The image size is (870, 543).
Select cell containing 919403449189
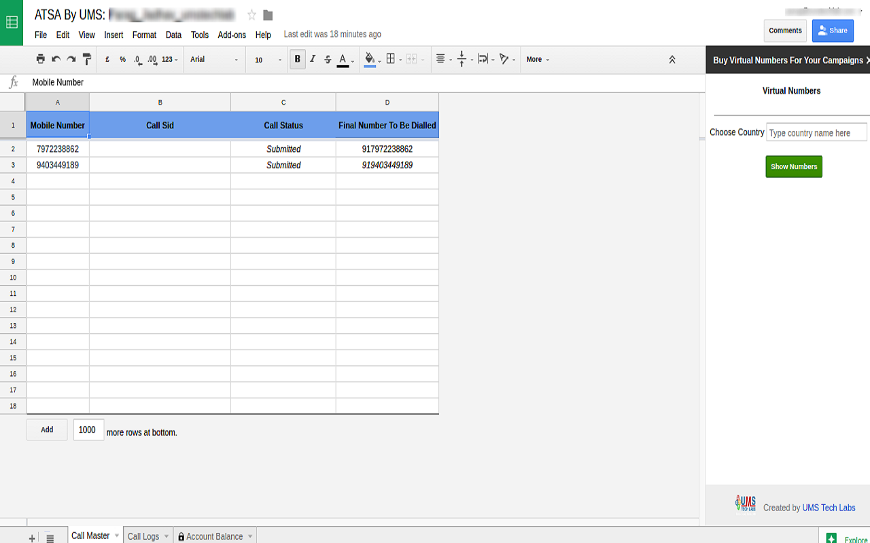pyautogui.click(x=387, y=165)
